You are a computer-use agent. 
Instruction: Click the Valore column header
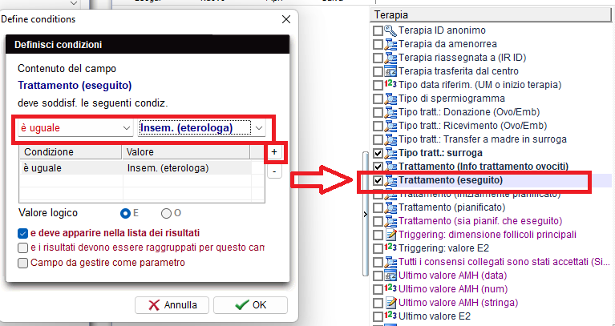tap(186, 152)
